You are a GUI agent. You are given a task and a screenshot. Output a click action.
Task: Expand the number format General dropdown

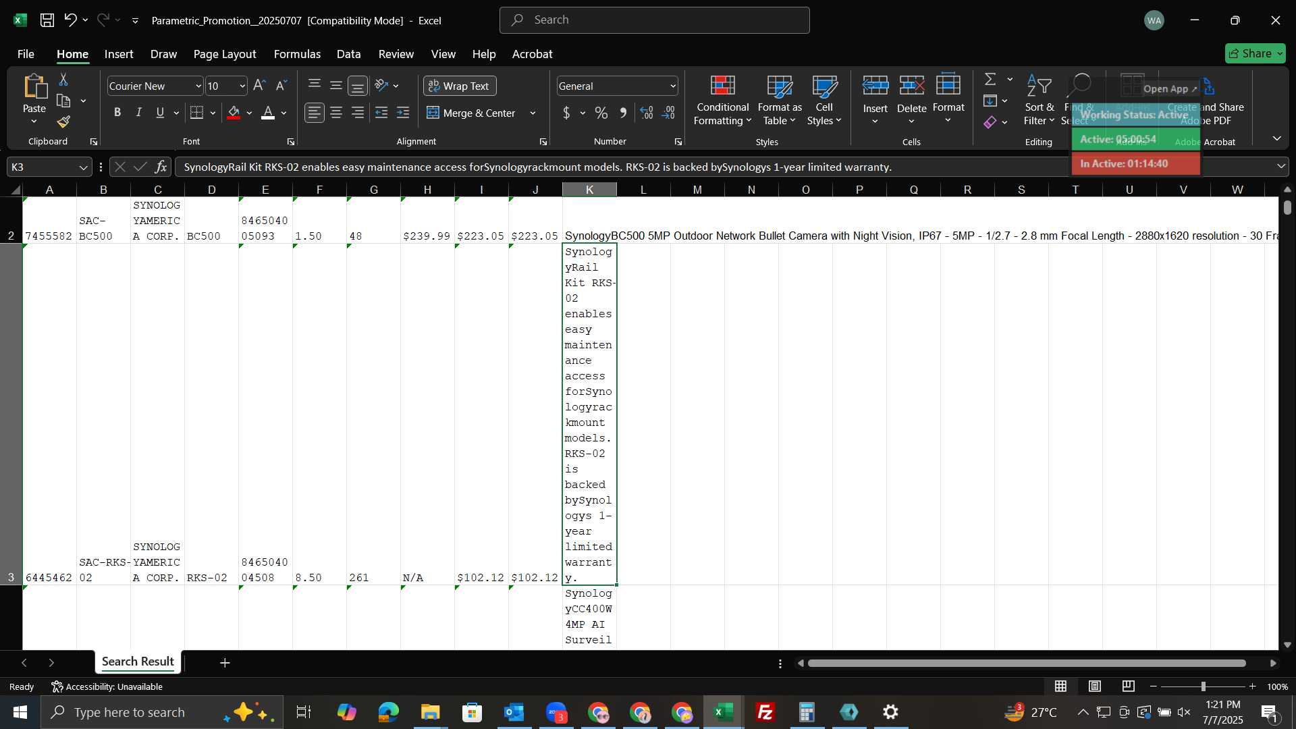click(x=673, y=86)
